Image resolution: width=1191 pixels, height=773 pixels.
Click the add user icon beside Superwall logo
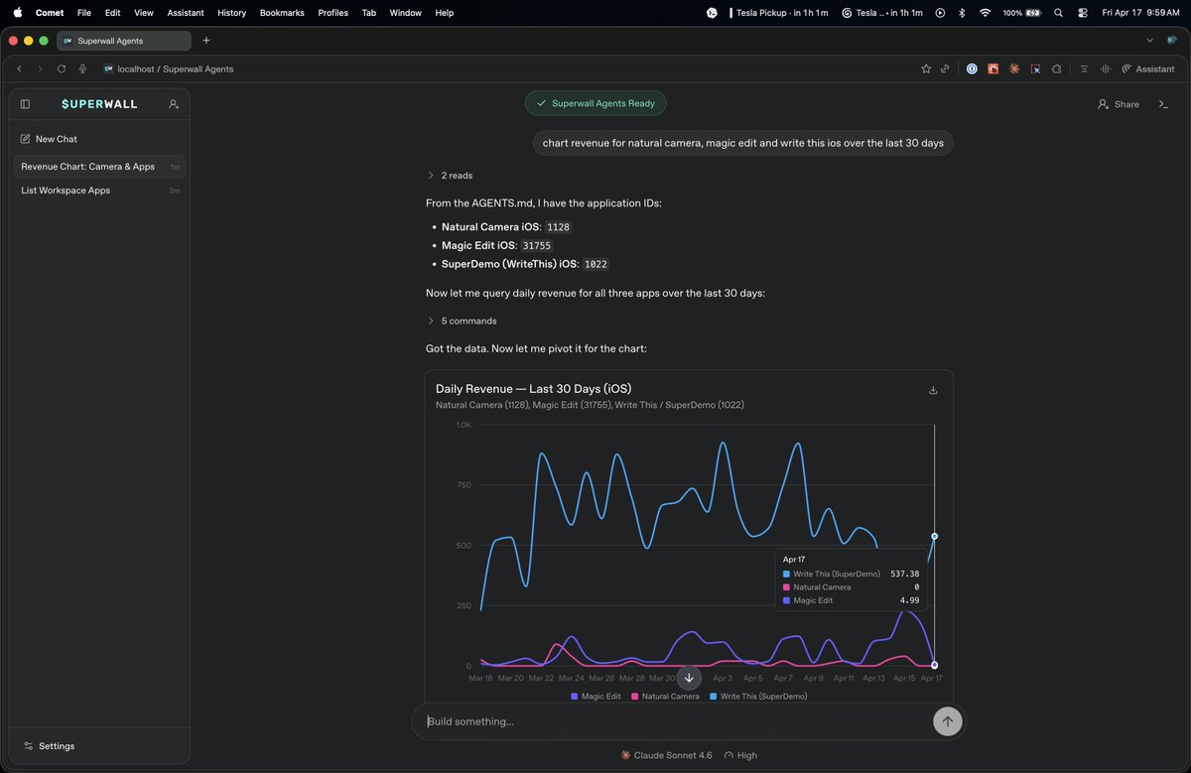pos(174,104)
